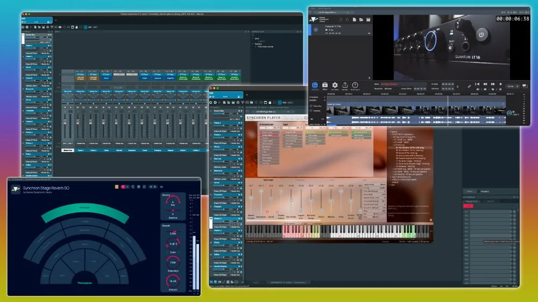Open Media icon in video editor
Image resolution: width=538 pixels, height=302 pixels.
(324, 85)
